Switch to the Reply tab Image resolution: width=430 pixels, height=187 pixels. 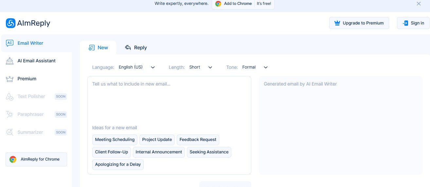[x=136, y=48]
